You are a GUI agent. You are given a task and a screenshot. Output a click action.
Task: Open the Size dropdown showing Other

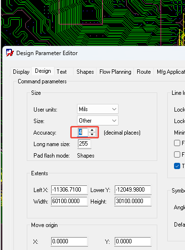[98, 121]
